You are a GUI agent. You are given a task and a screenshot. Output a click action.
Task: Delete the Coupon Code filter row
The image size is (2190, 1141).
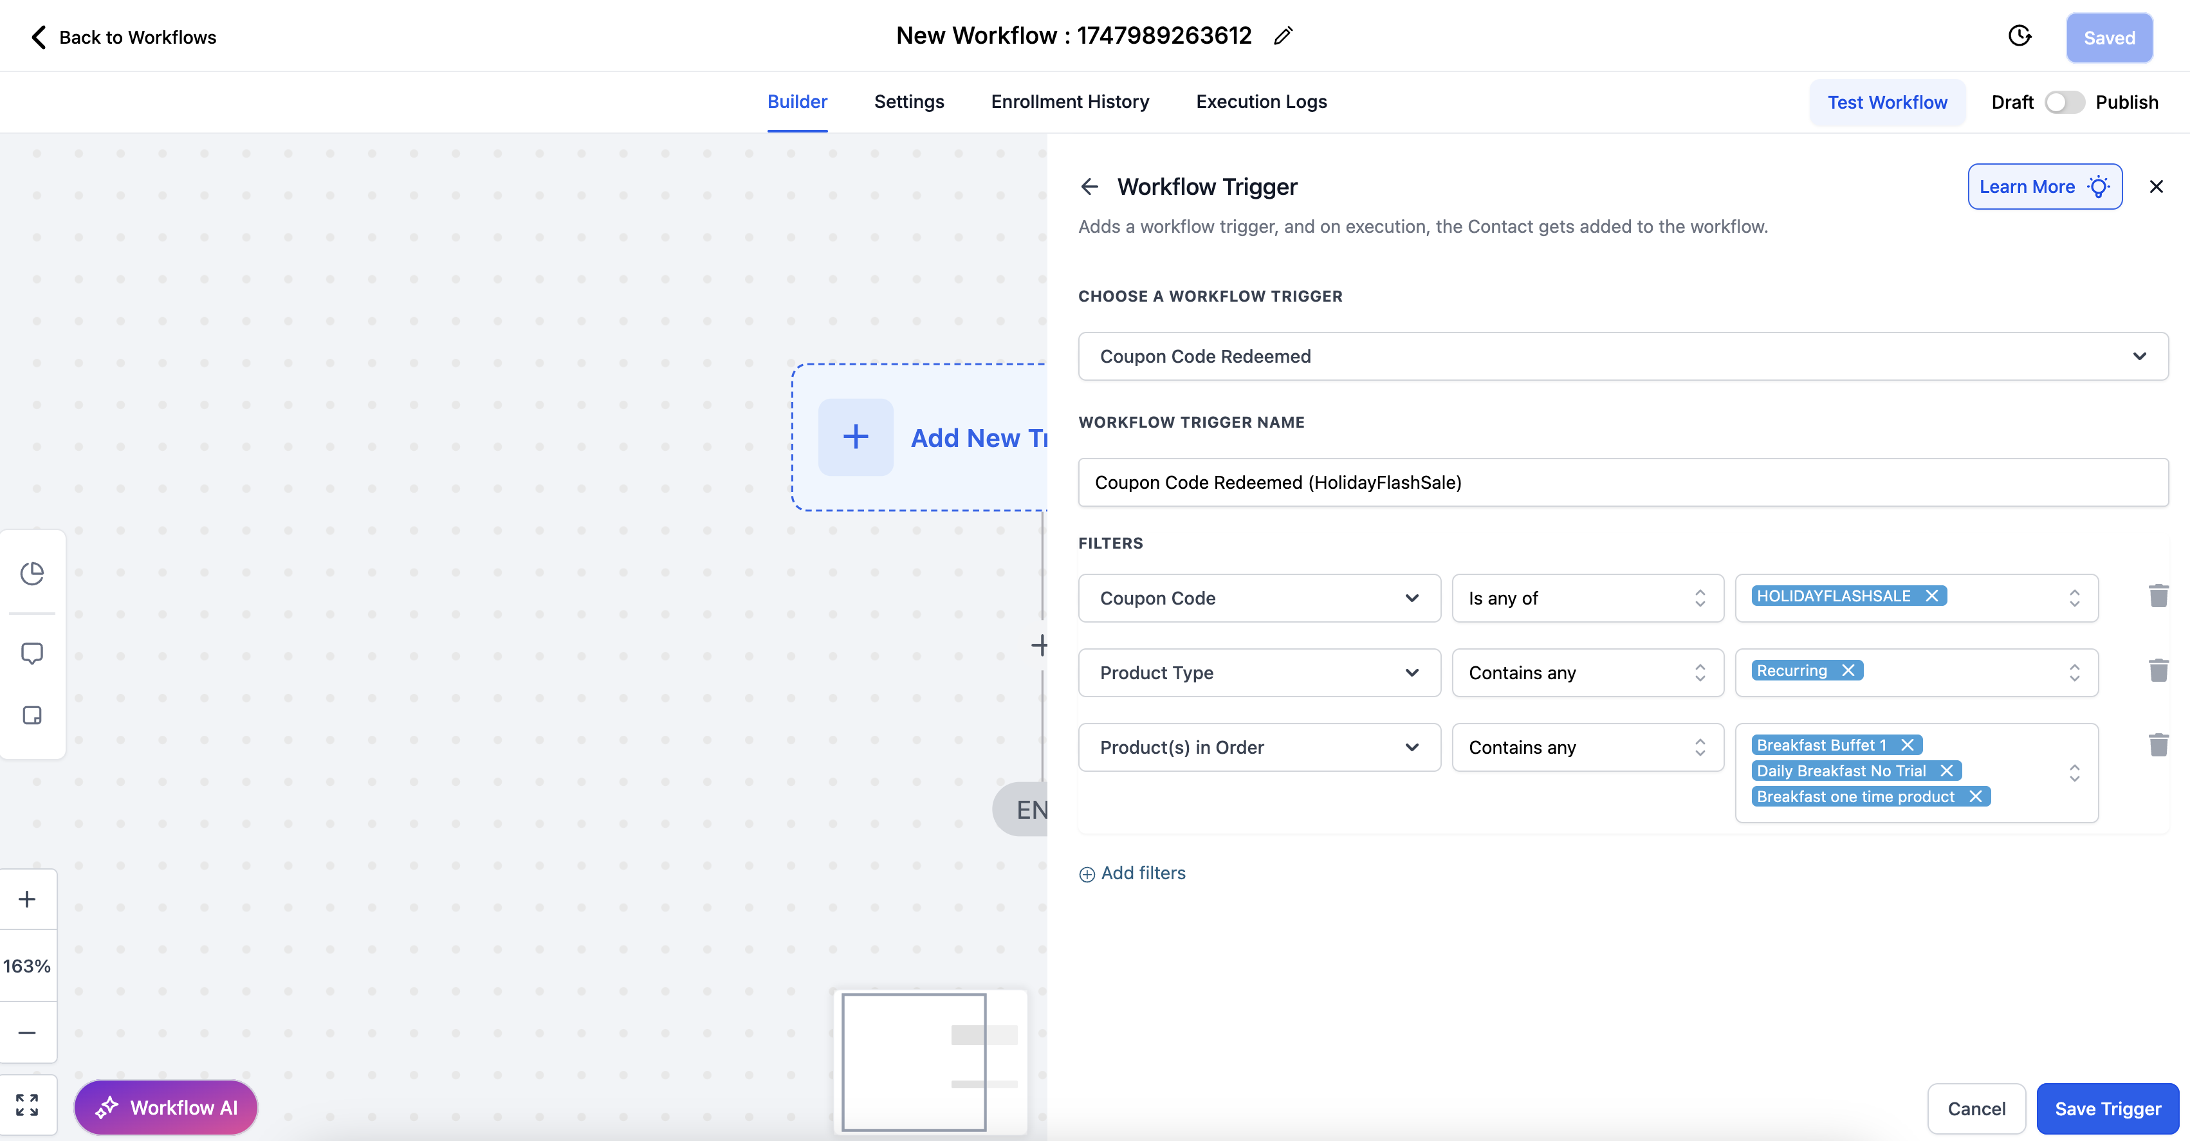[2158, 596]
